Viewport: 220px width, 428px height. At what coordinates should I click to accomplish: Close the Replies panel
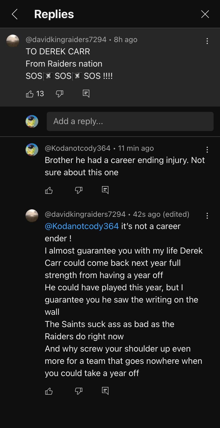(205, 14)
